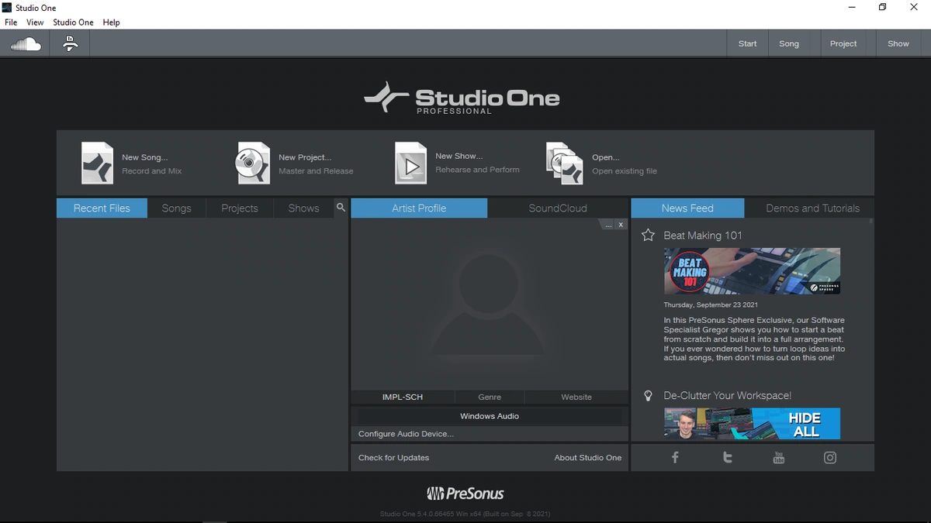Select the Shows tab
The width and height of the screenshot is (931, 523).
303,208
